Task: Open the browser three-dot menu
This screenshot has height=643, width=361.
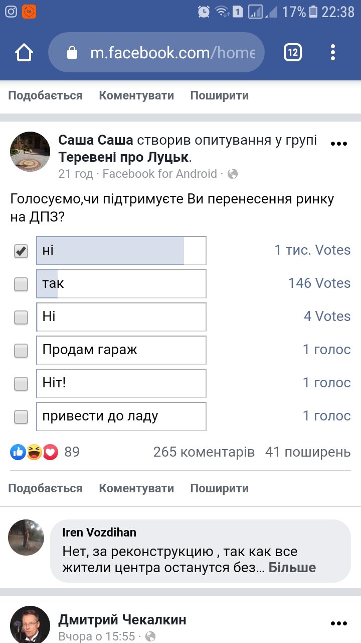Action: [x=333, y=52]
